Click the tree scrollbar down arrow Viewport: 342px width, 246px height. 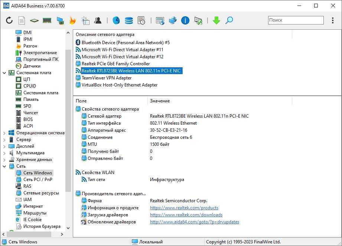pos(68,228)
